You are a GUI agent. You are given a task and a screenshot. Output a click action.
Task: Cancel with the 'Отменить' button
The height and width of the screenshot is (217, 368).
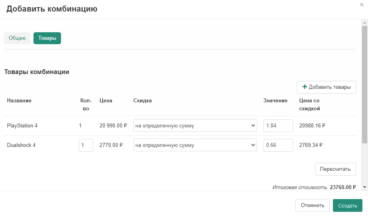point(312,205)
